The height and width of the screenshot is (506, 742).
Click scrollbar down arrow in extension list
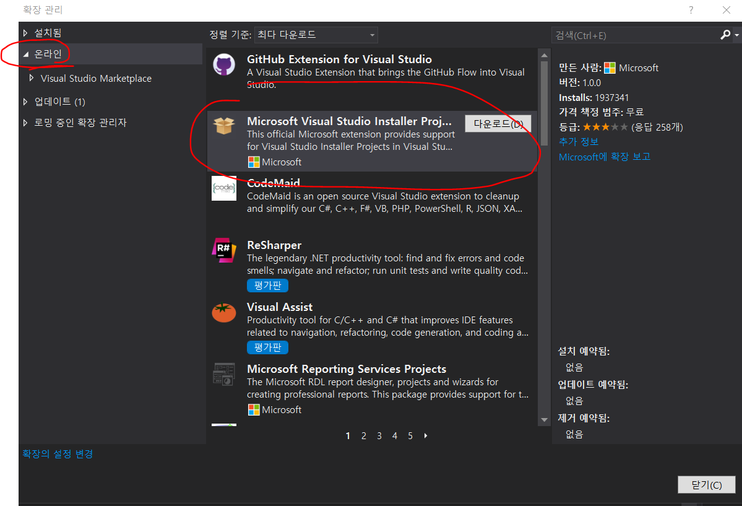[x=544, y=420]
